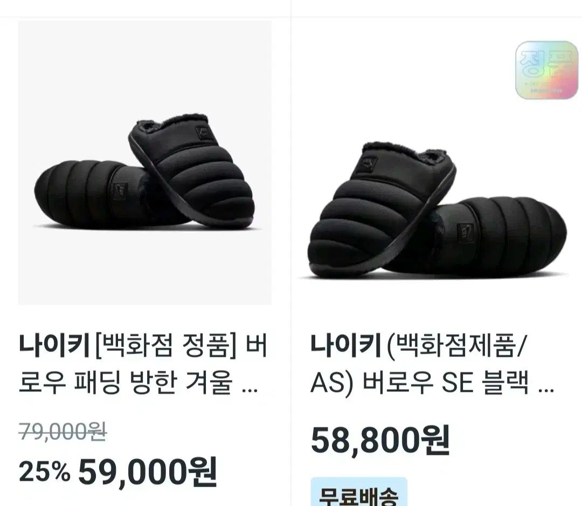Tap the struck-through 79,000원 original price

63,432
